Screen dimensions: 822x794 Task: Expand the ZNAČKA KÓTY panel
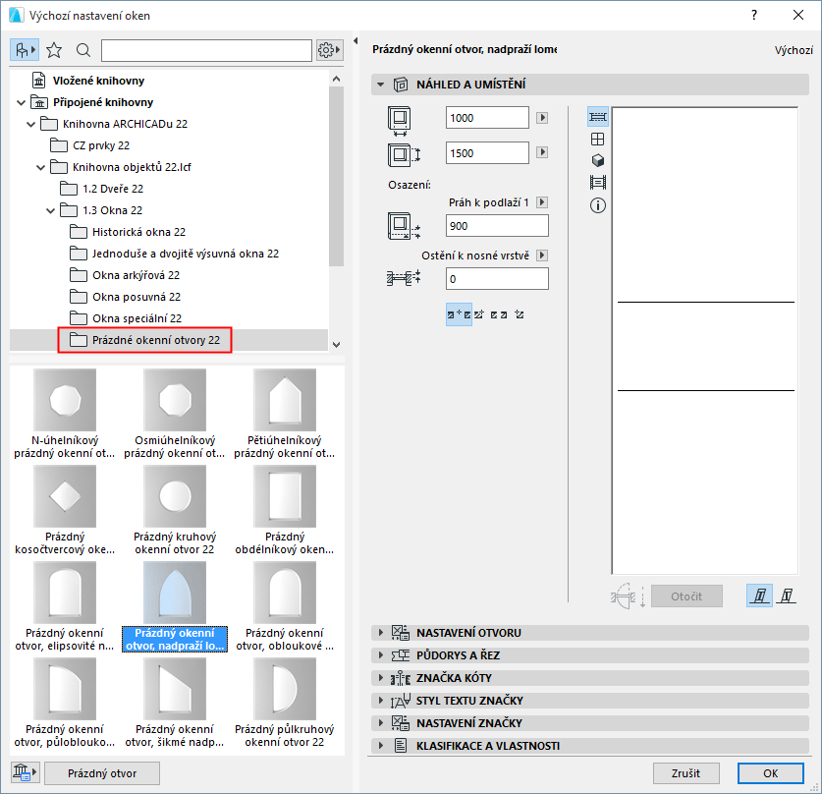[381, 678]
